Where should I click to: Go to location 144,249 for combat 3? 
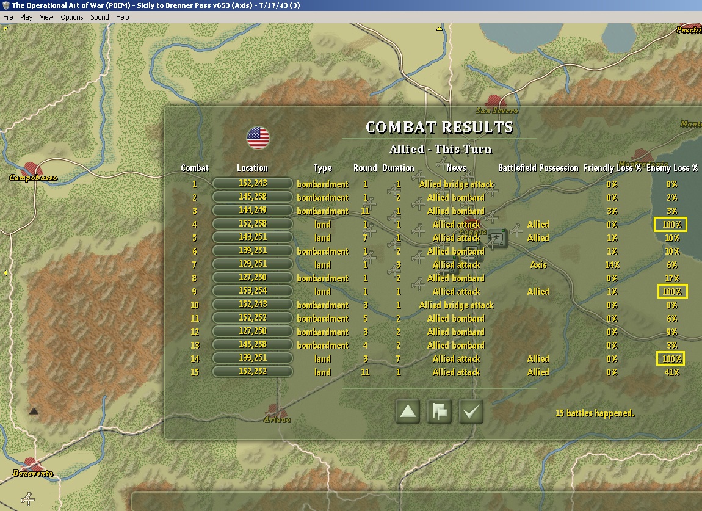(253, 211)
